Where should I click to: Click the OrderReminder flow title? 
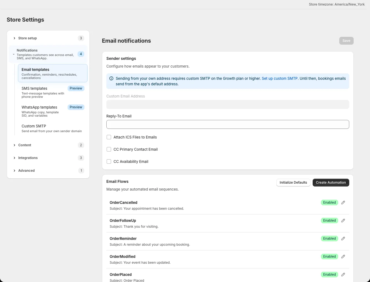point(123,239)
